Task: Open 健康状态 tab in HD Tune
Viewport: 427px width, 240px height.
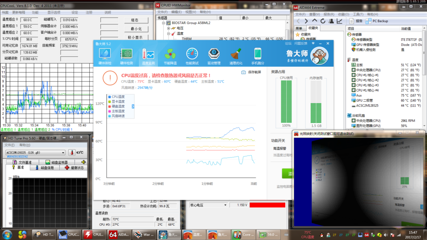Action: [x=74, y=168]
